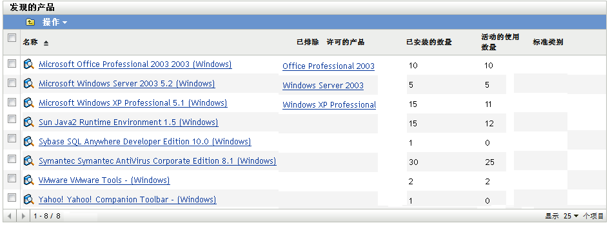Image resolution: width=610 pixels, height=232 pixels.
Task: Go to next page arrow
Action: [23, 216]
